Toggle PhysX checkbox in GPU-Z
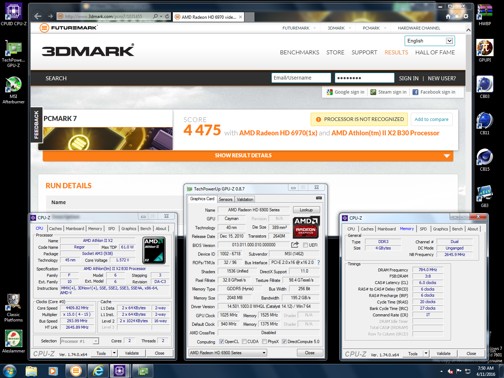Image resolution: width=504 pixels, height=378 pixels. click(265, 342)
